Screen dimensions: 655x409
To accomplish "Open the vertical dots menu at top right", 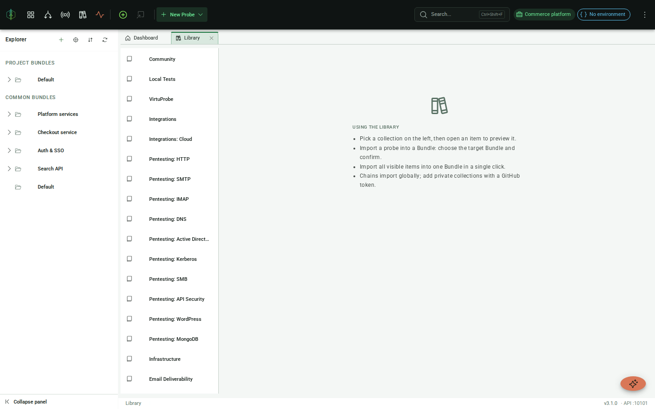I will click(645, 15).
